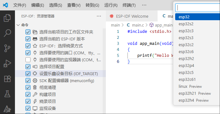
Task: Toggle checkbox for 构建项目
Action: point(28,94)
